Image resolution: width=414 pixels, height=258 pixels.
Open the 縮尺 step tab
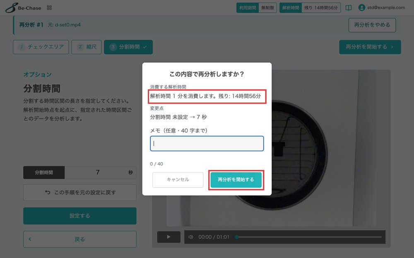[x=87, y=47]
